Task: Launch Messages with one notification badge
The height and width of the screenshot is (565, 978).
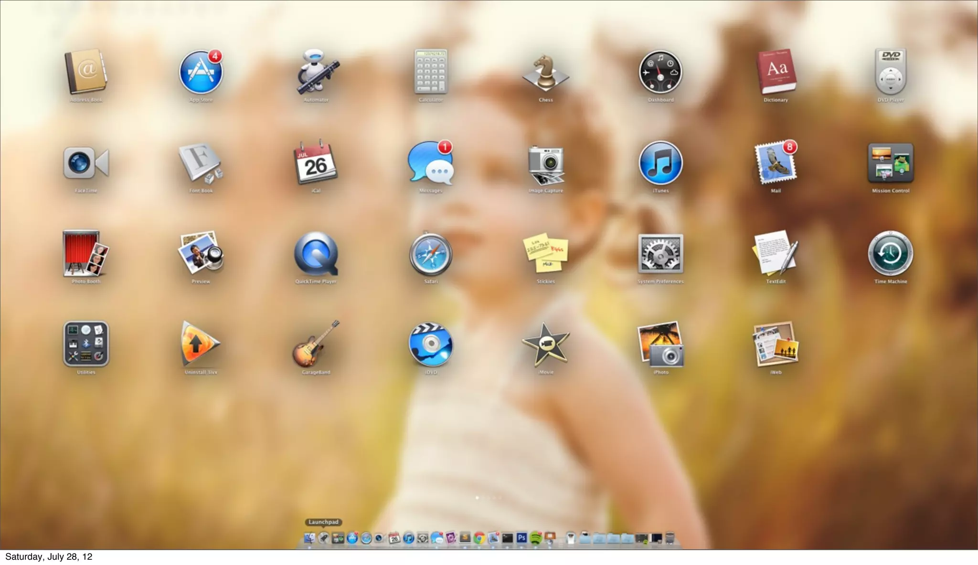Action: pos(430,163)
